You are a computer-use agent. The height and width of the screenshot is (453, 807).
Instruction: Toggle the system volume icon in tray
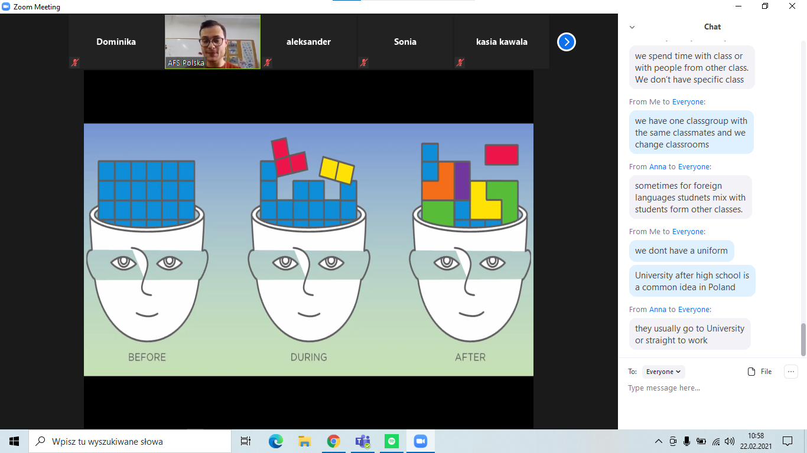[x=730, y=441]
